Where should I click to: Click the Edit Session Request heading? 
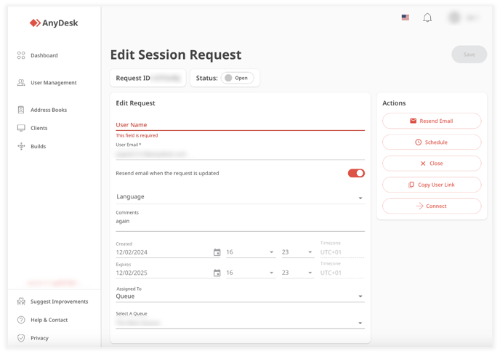(x=176, y=55)
